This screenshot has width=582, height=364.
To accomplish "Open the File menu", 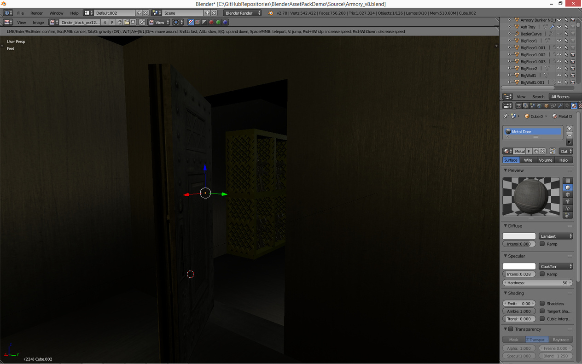I will (x=21, y=13).
